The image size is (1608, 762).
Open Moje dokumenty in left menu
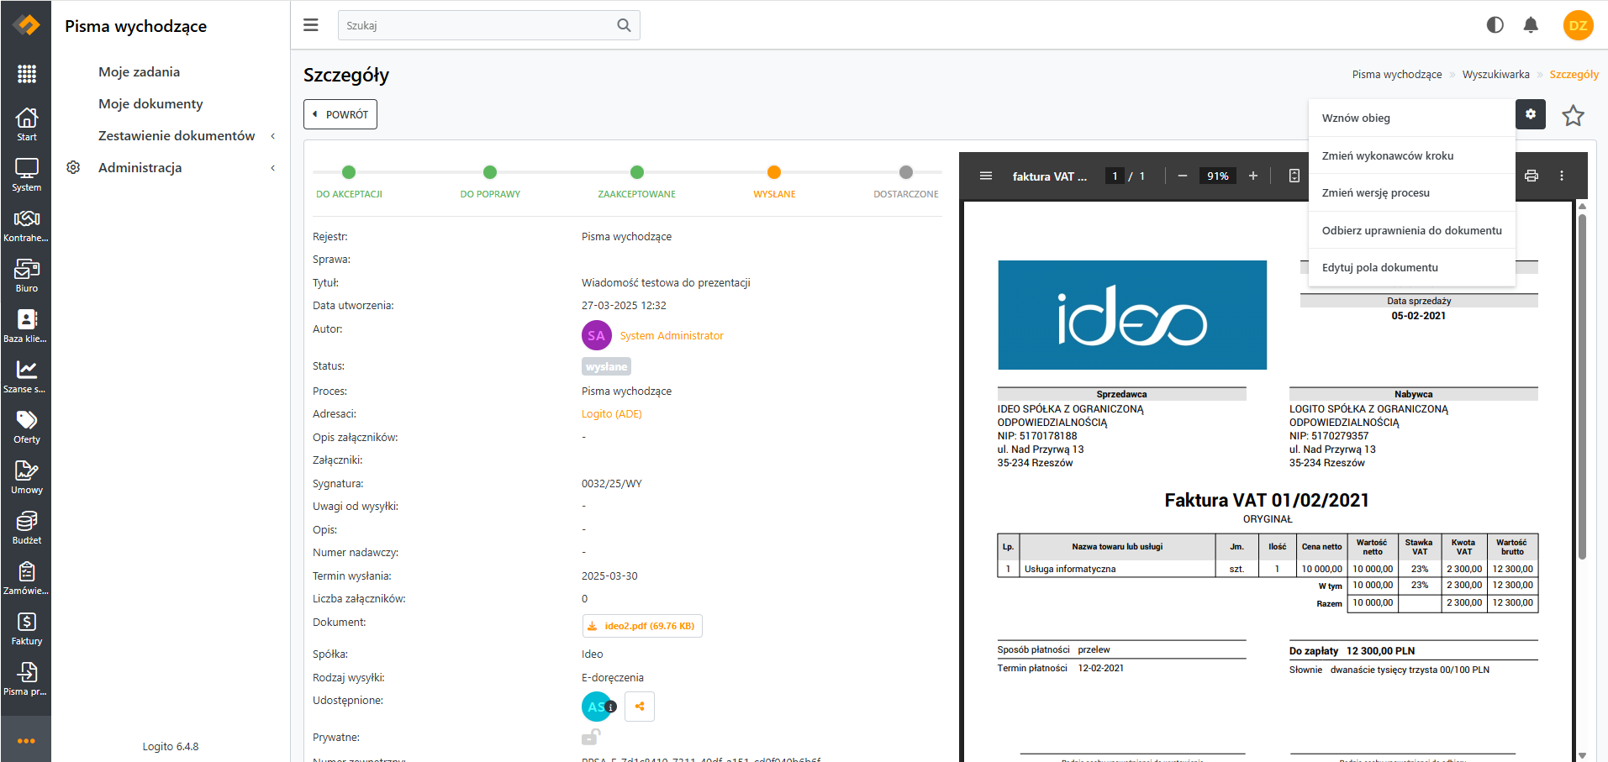click(150, 104)
